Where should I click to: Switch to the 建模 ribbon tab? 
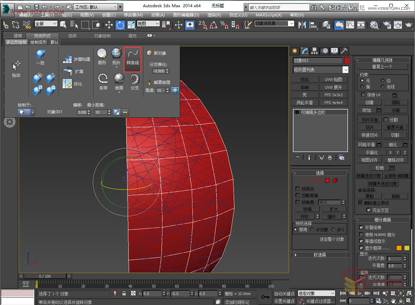[18, 35]
